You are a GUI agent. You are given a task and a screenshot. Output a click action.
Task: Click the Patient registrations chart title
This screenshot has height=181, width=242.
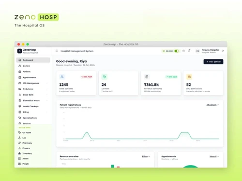point(70,105)
